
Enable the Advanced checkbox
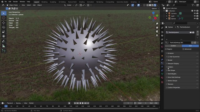point(183,49)
